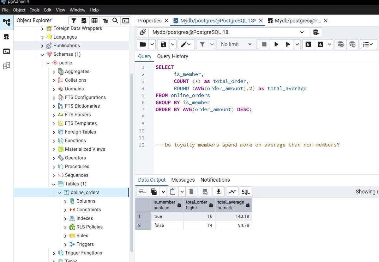Collapse the Schemas (1) node
This screenshot has height=262, width=379.
tap(42, 54)
